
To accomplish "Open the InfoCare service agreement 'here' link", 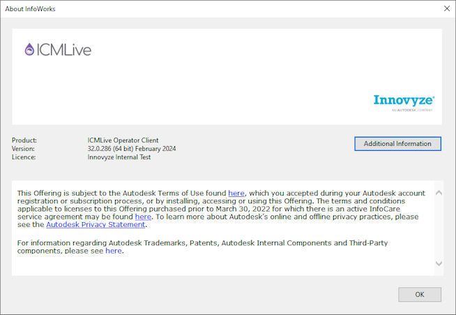I will click(143, 217).
